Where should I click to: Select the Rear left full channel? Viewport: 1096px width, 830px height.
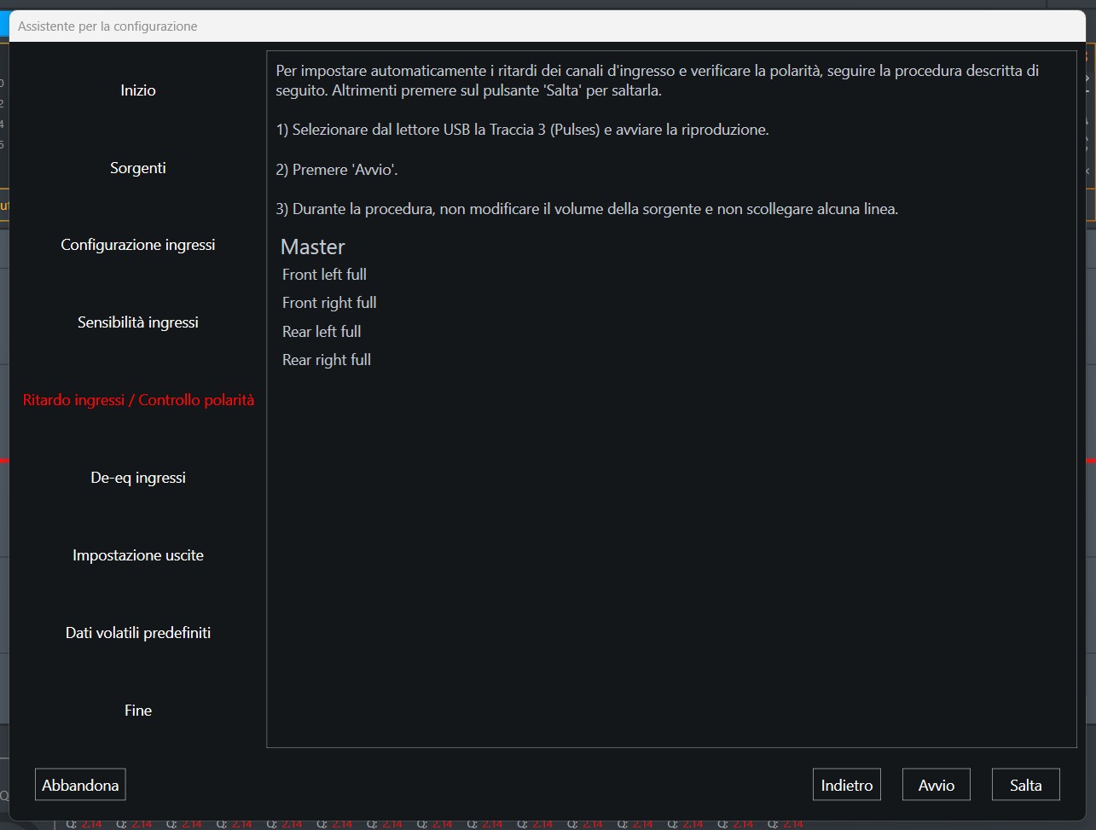point(322,332)
